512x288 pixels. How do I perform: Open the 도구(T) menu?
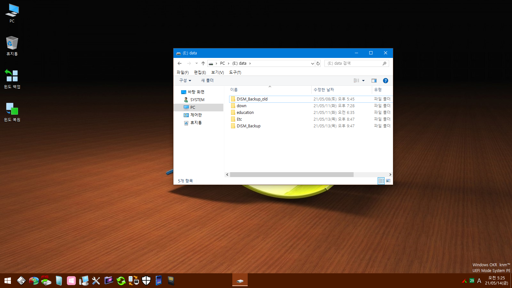pos(235,72)
